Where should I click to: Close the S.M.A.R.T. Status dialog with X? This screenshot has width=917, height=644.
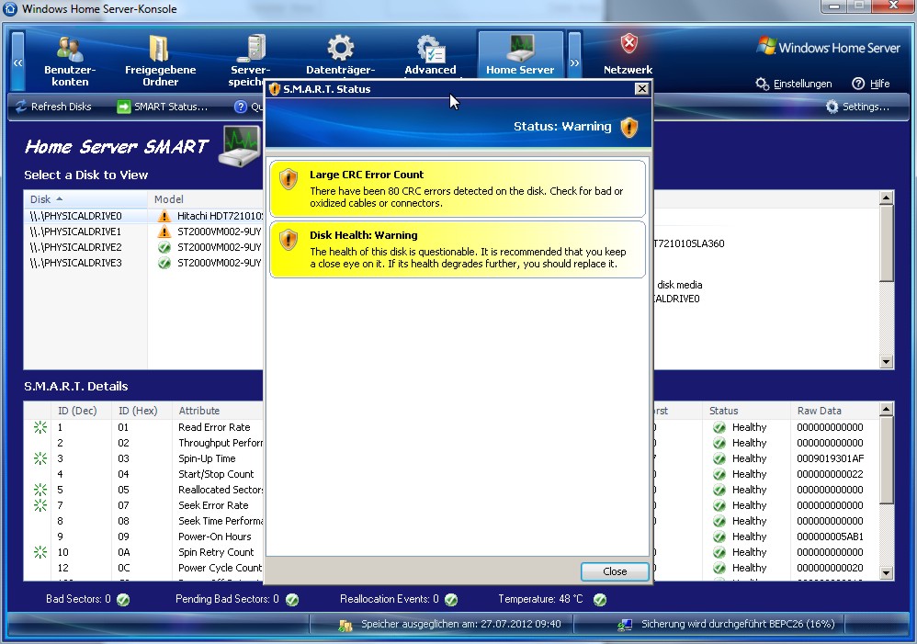coord(641,88)
